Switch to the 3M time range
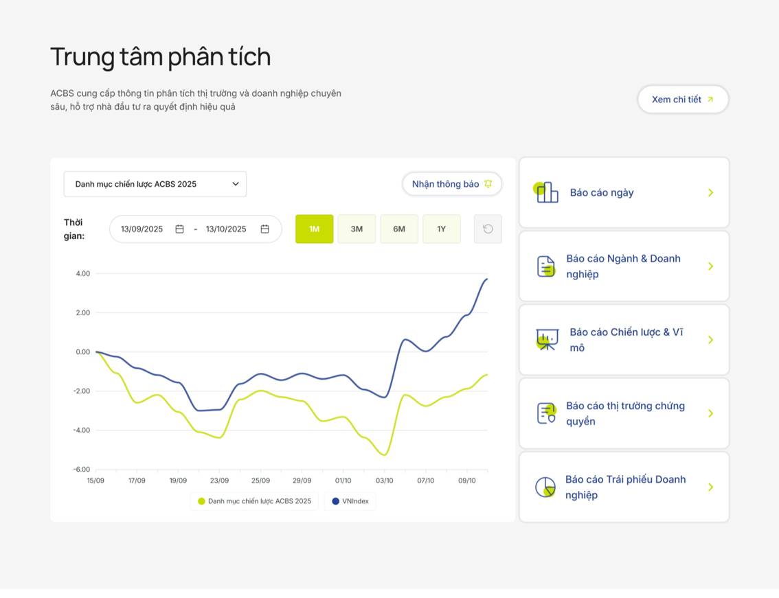The width and height of the screenshot is (779, 598). point(357,229)
